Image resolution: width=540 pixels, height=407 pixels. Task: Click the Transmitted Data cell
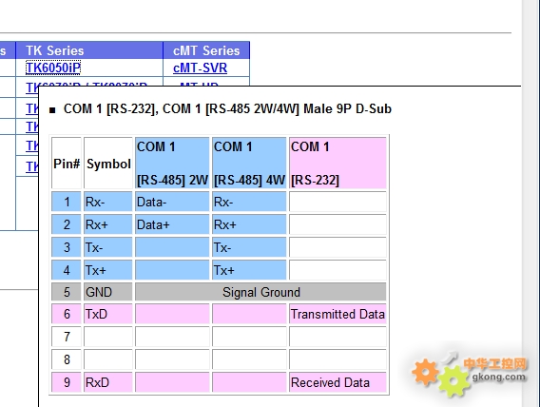pyautogui.click(x=337, y=314)
